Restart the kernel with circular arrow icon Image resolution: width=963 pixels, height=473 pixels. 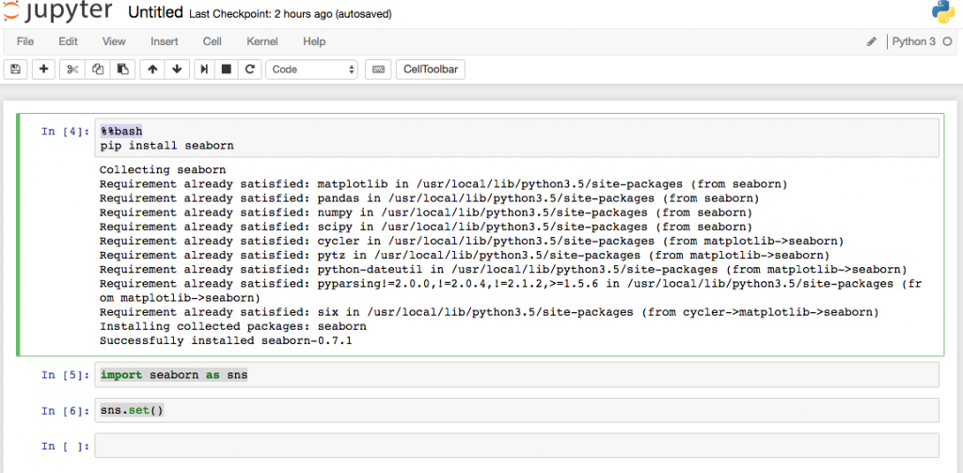click(249, 70)
